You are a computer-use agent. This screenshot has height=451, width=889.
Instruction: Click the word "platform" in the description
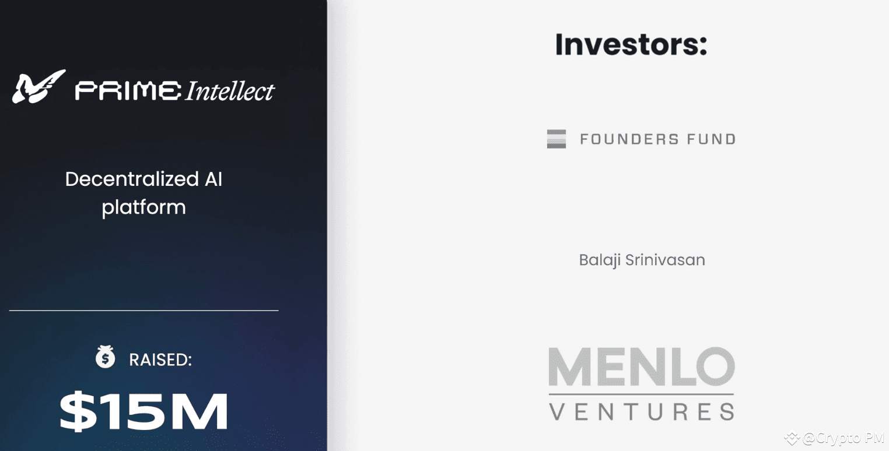pyautogui.click(x=143, y=207)
